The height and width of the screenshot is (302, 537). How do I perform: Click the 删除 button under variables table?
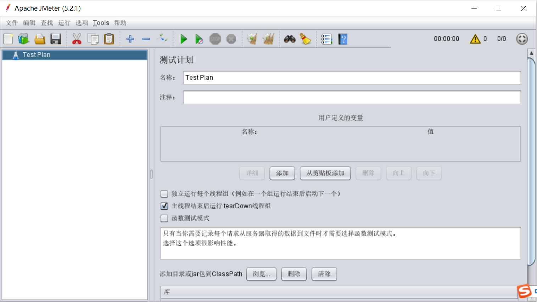368,173
